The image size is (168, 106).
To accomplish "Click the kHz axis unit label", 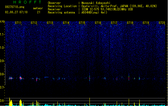I will [2, 21].
